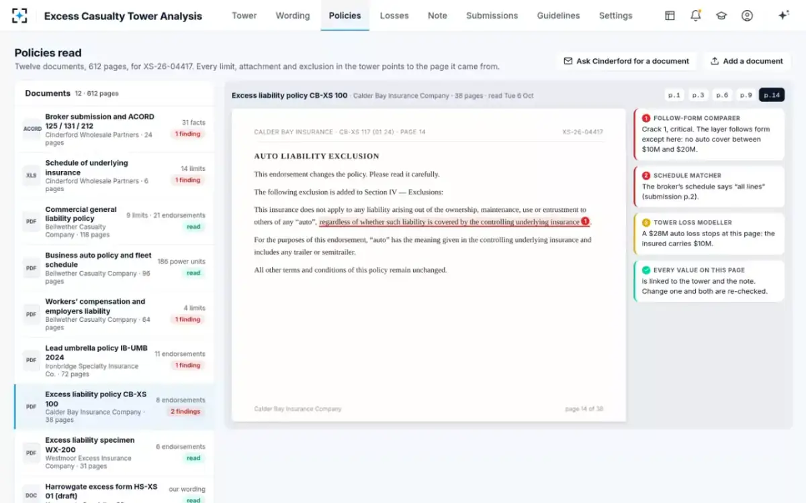Click the DOC icon for Harrowgate excess form

[x=32, y=495]
